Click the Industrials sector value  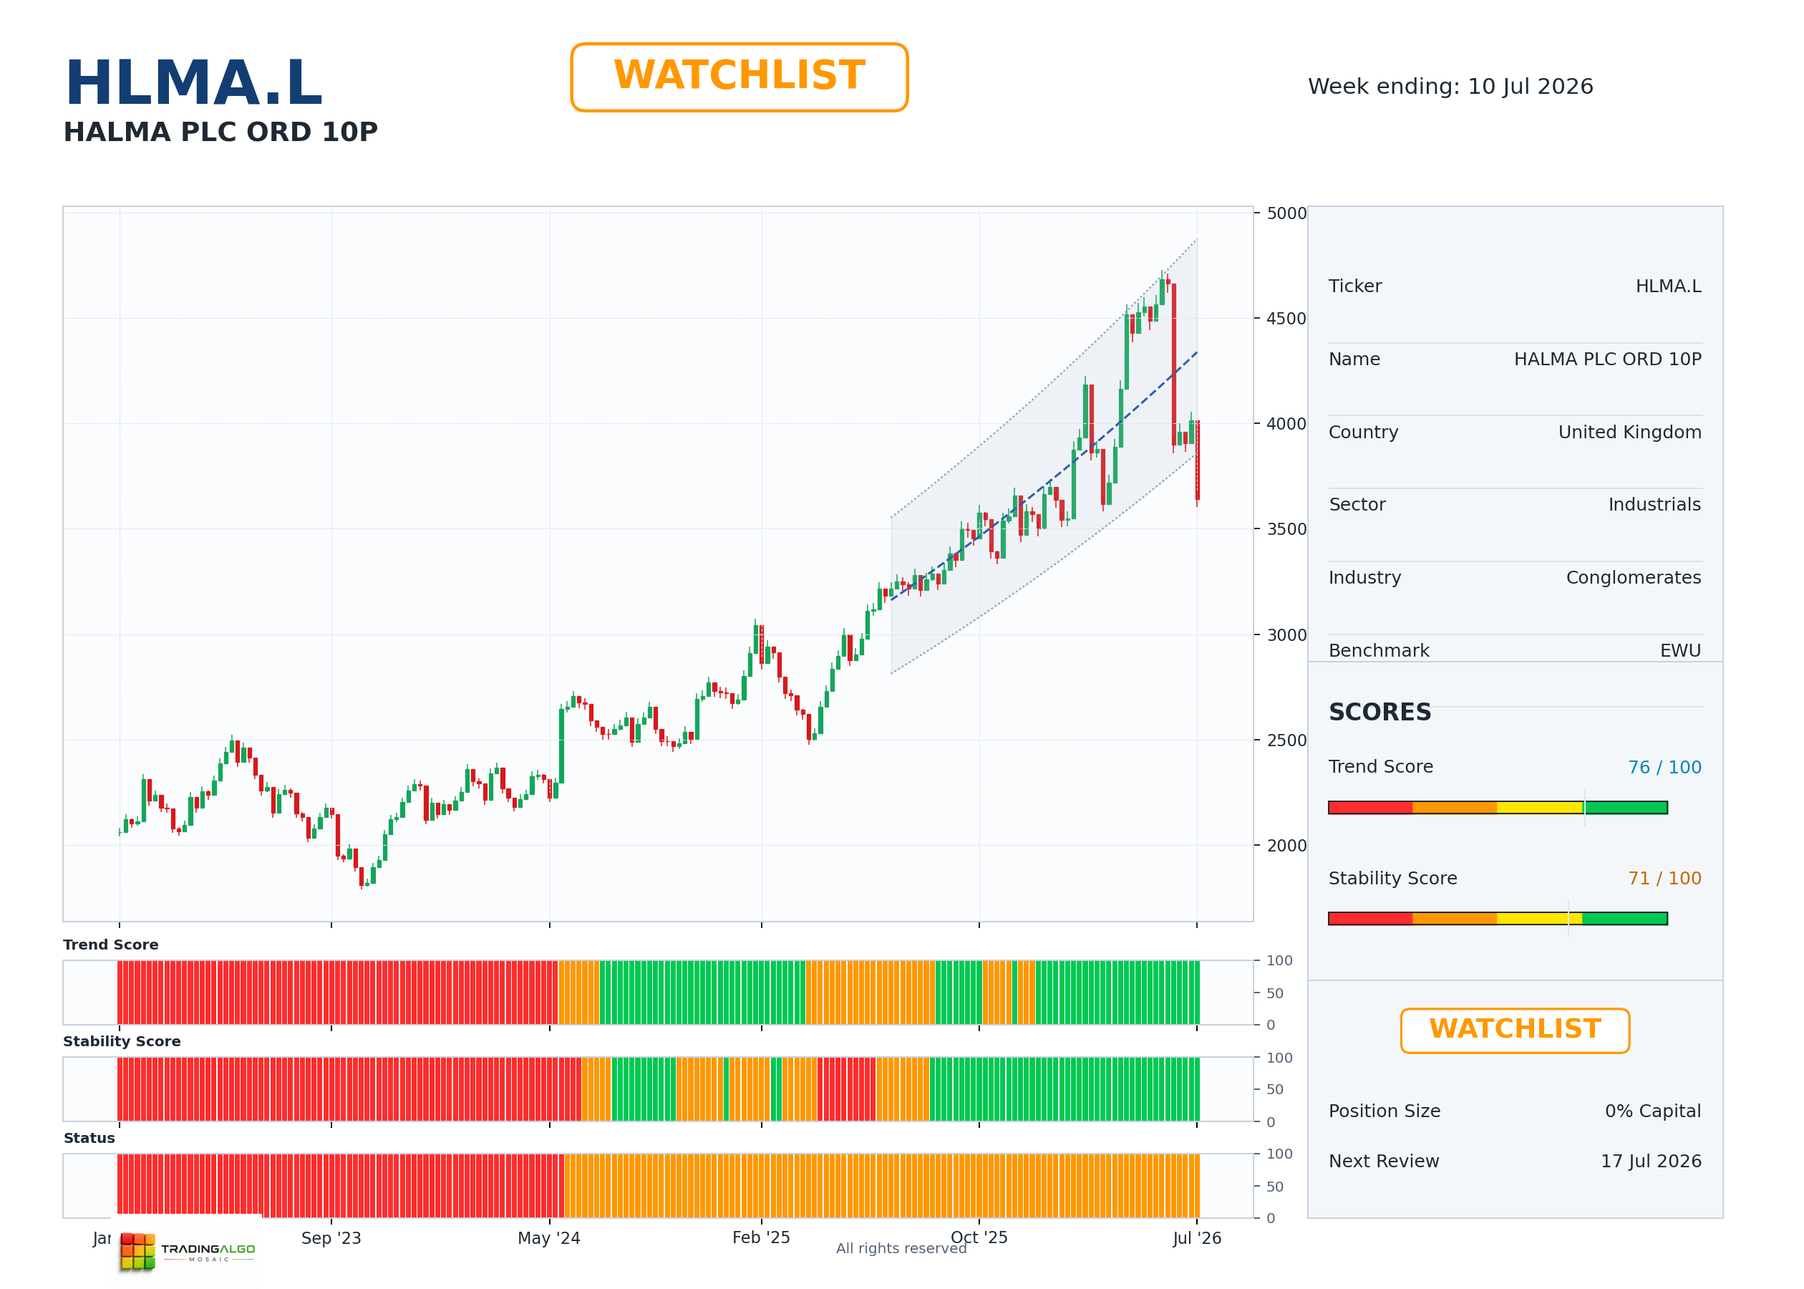1654,504
